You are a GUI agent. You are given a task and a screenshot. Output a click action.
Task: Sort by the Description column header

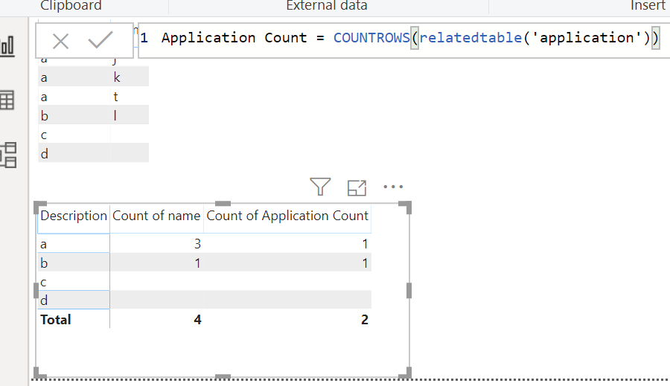pyautogui.click(x=74, y=216)
